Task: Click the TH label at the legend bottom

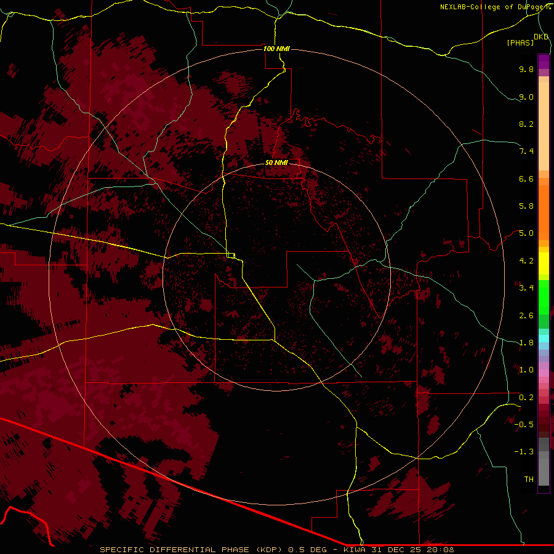Action: pos(529,479)
